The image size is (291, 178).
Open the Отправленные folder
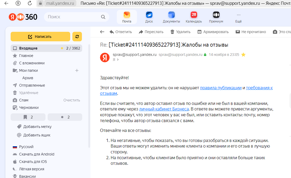pos(32,85)
